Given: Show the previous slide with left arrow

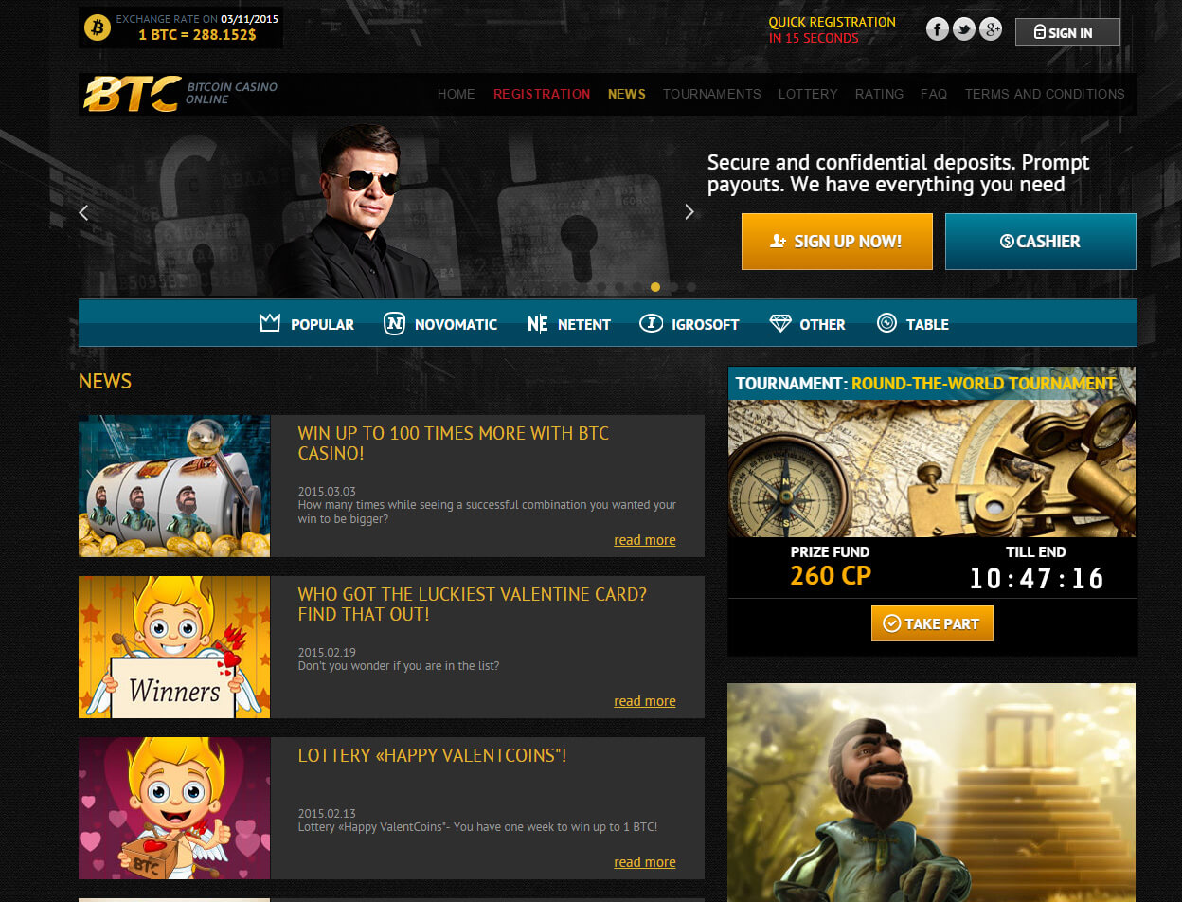Looking at the screenshot, I should pyautogui.click(x=83, y=212).
